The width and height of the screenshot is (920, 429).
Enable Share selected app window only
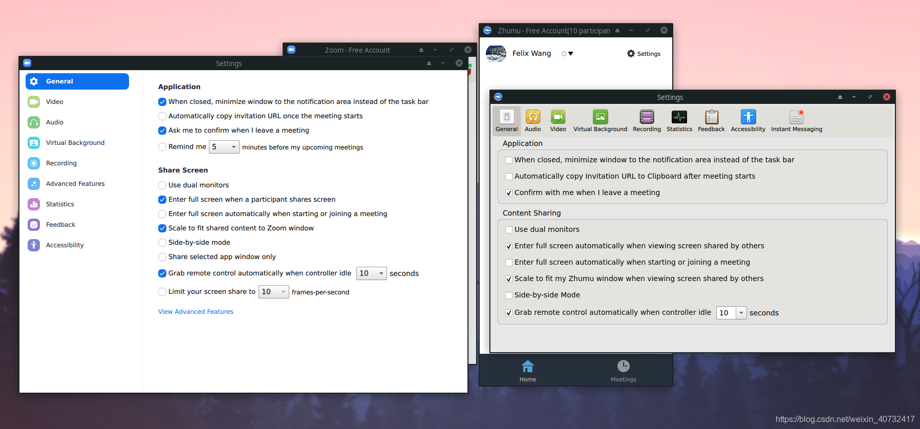coord(162,257)
